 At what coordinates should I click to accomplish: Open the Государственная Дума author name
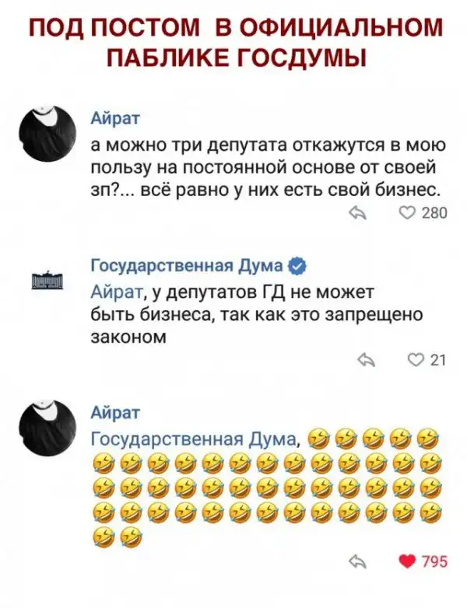tap(187, 267)
